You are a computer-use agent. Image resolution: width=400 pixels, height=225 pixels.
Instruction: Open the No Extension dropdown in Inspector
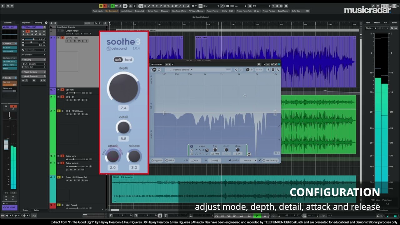pyautogui.click(x=34, y=55)
